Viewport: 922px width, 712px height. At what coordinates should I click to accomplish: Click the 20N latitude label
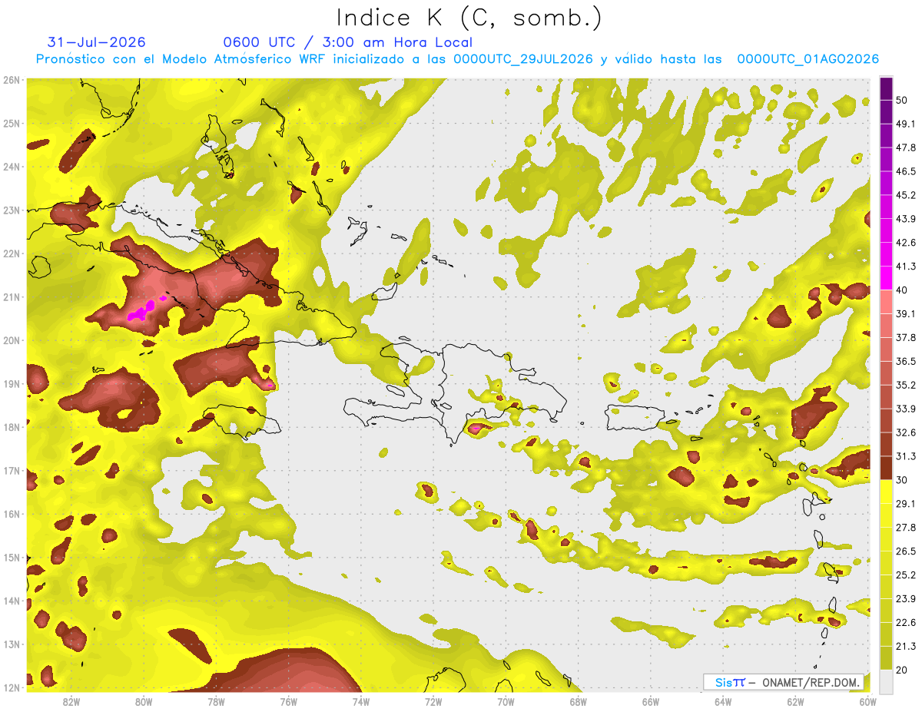click(x=12, y=340)
